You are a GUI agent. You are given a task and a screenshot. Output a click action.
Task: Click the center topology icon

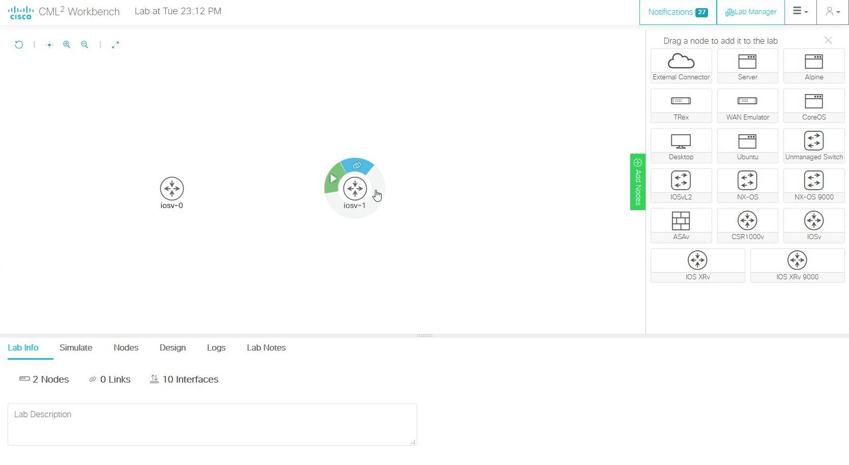(49, 45)
